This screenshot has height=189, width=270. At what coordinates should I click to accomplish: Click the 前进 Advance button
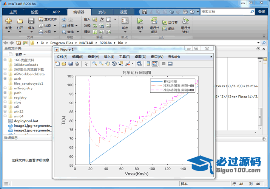[x=169, y=29]
